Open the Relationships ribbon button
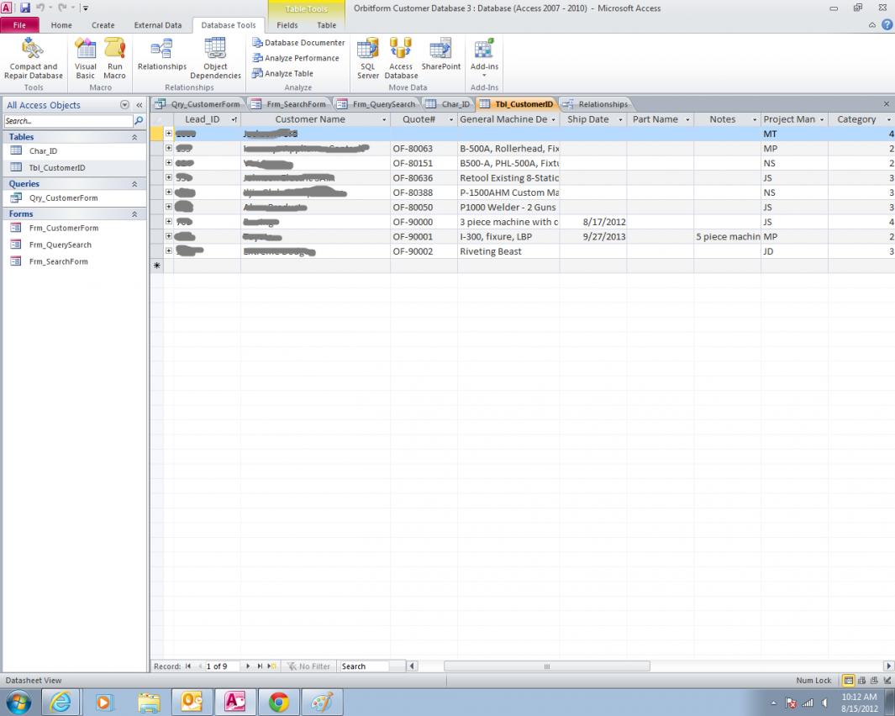895x716 pixels. pyautogui.click(x=162, y=55)
